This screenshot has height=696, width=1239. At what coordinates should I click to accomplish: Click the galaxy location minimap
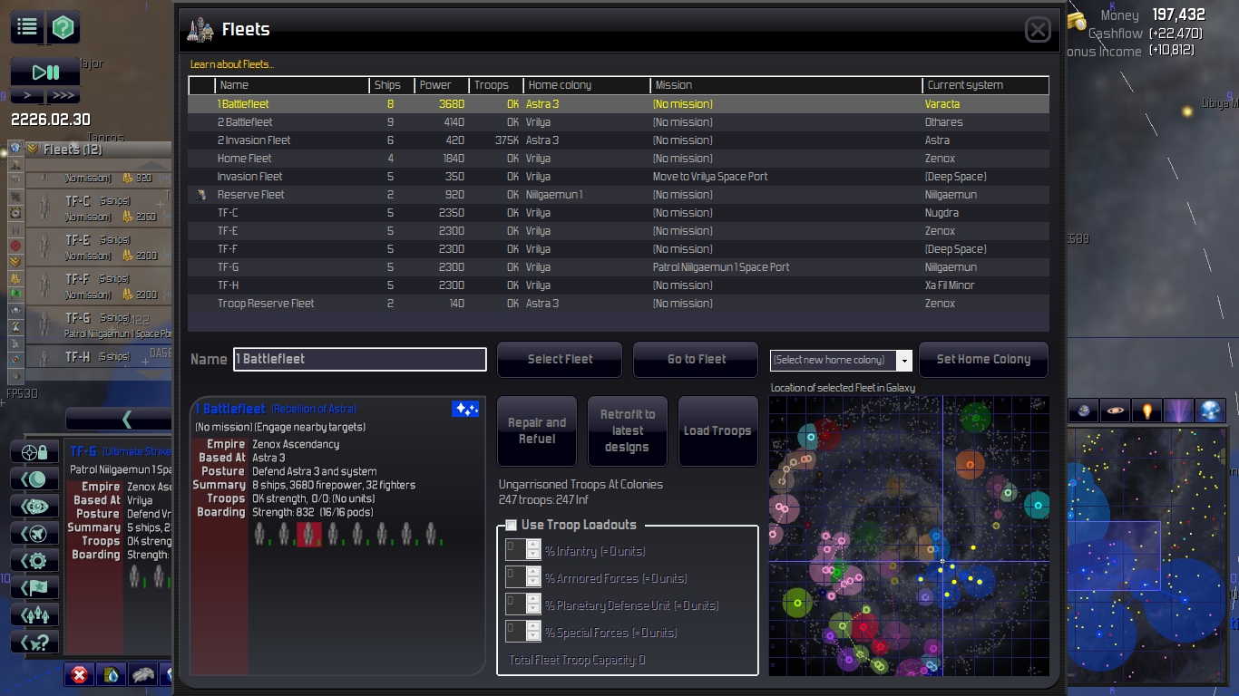click(909, 536)
